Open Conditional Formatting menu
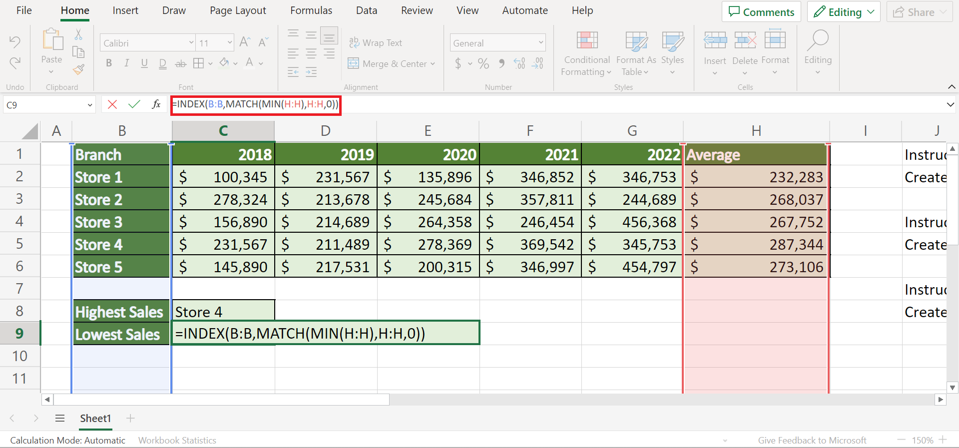This screenshot has width=959, height=448. click(587, 53)
